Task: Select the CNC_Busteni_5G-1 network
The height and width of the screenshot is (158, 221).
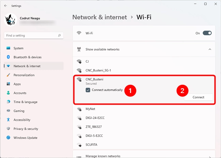Action: pos(144,70)
